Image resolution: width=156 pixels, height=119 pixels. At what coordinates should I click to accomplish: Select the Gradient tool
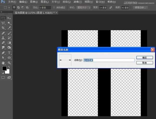9,43
